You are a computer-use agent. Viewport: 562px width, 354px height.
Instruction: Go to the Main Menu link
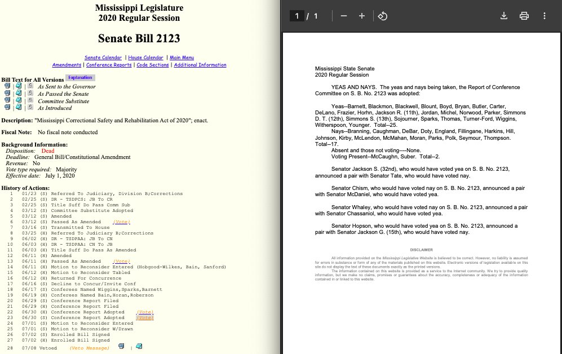[182, 57]
